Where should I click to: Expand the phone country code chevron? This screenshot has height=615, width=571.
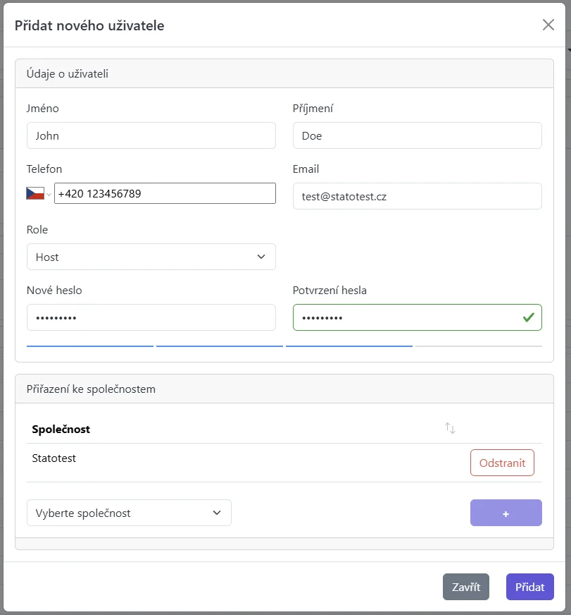49,193
